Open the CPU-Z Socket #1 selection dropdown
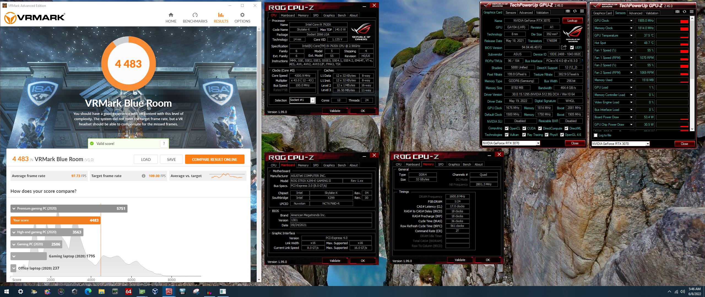Screen dimensions: 705x297 312,100
